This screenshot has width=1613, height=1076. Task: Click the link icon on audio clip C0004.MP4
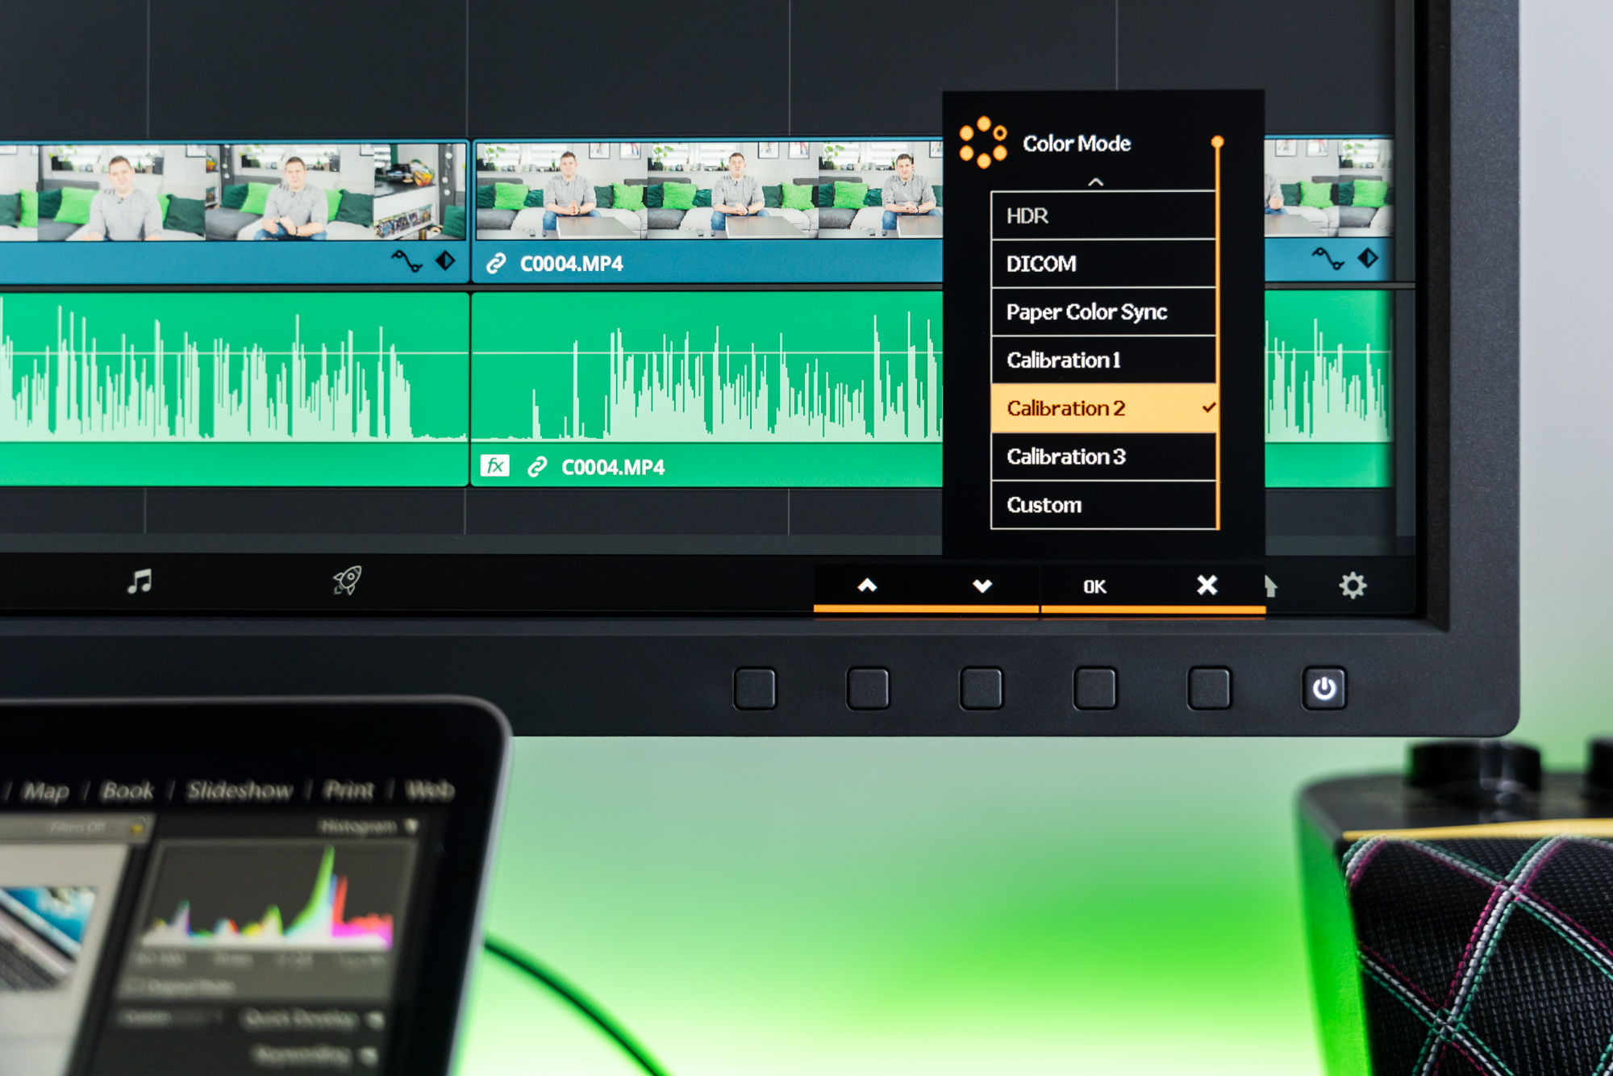(537, 467)
